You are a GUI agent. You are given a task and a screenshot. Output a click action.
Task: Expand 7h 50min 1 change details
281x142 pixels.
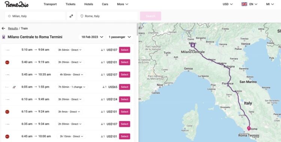[x=72, y=87]
